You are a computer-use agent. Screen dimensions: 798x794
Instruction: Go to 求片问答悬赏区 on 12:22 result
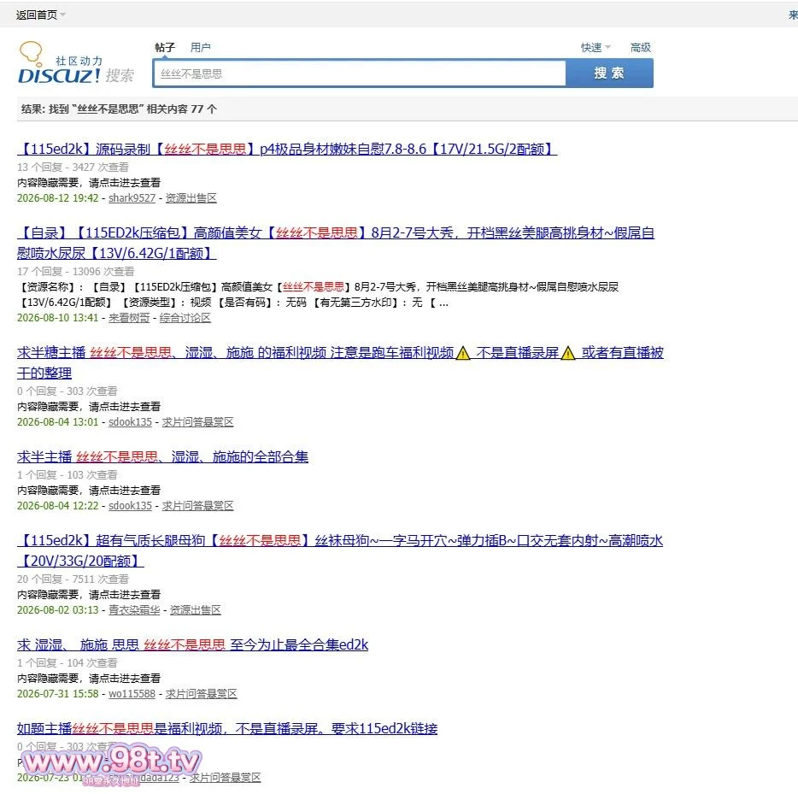coord(197,506)
